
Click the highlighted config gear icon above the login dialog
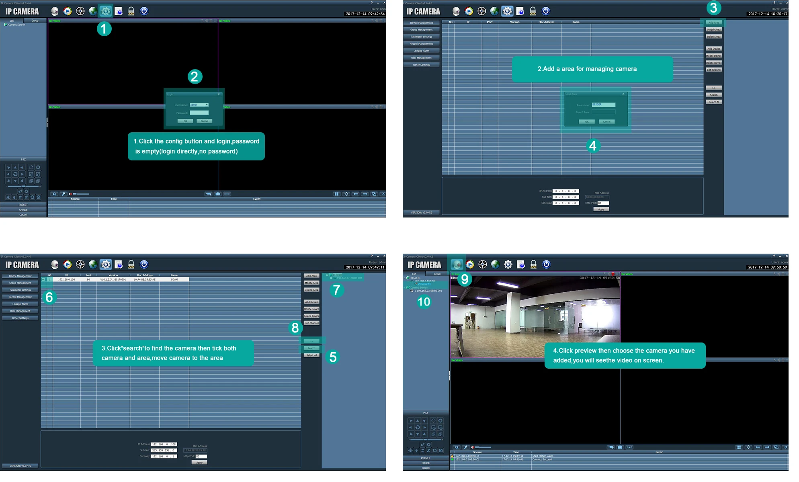coord(106,11)
